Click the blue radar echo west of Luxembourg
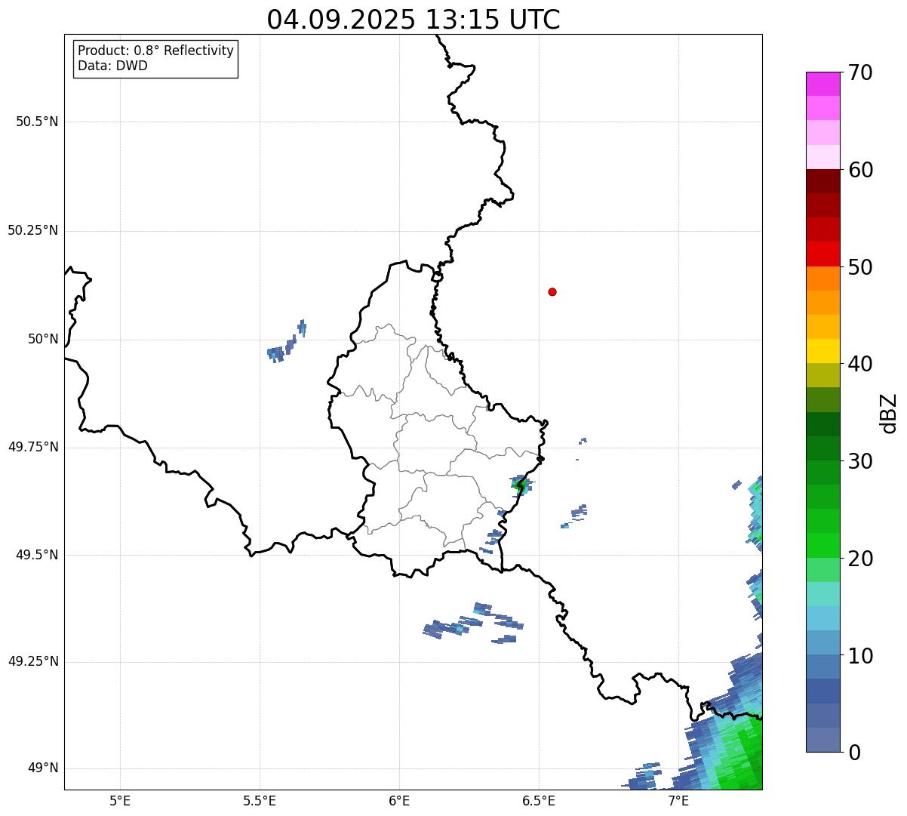This screenshot has height=816, width=907. click(x=287, y=342)
